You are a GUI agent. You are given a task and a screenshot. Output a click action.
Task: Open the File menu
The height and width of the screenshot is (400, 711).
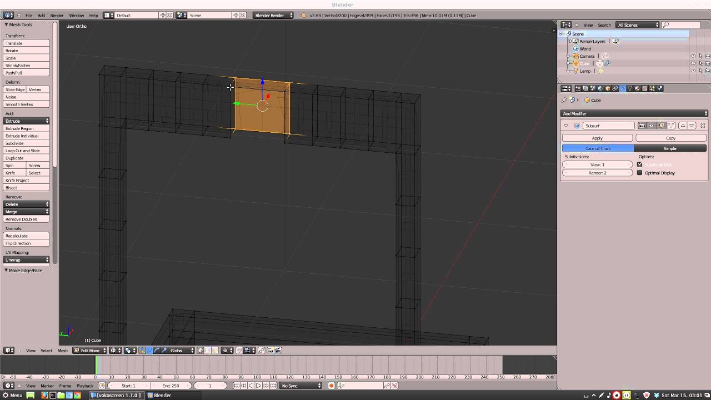28,16
